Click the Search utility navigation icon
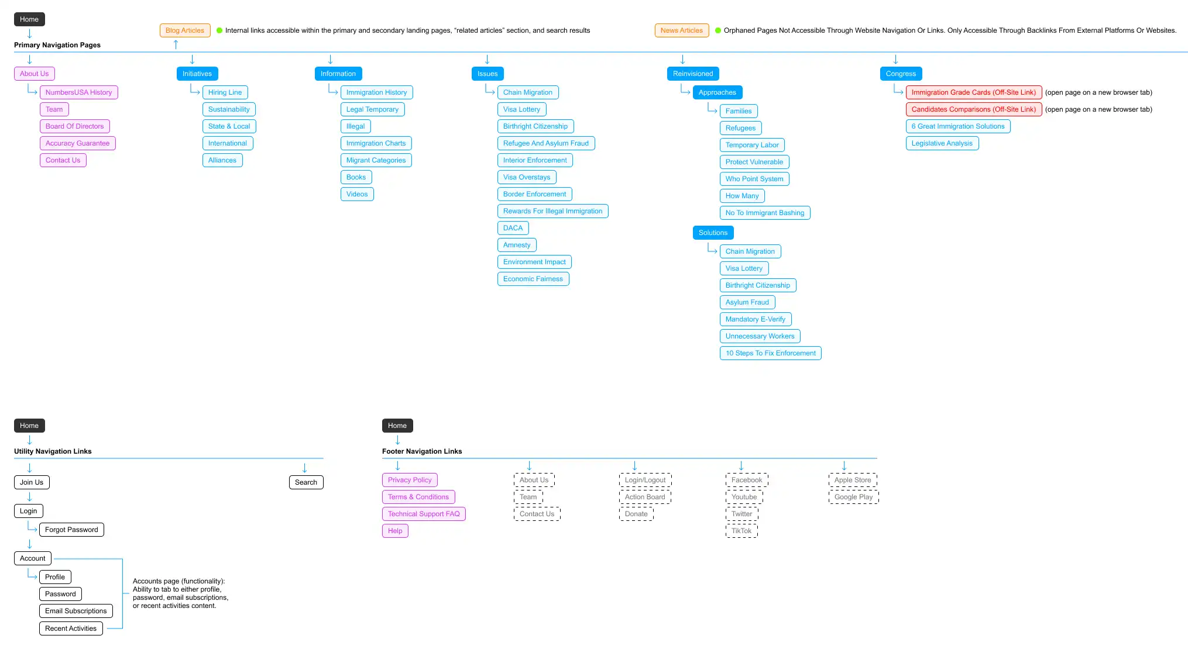Screen dimensions: 1188x646 tap(305, 482)
